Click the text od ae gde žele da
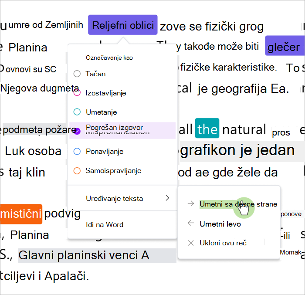This screenshot has height=295, width=305. point(228,173)
